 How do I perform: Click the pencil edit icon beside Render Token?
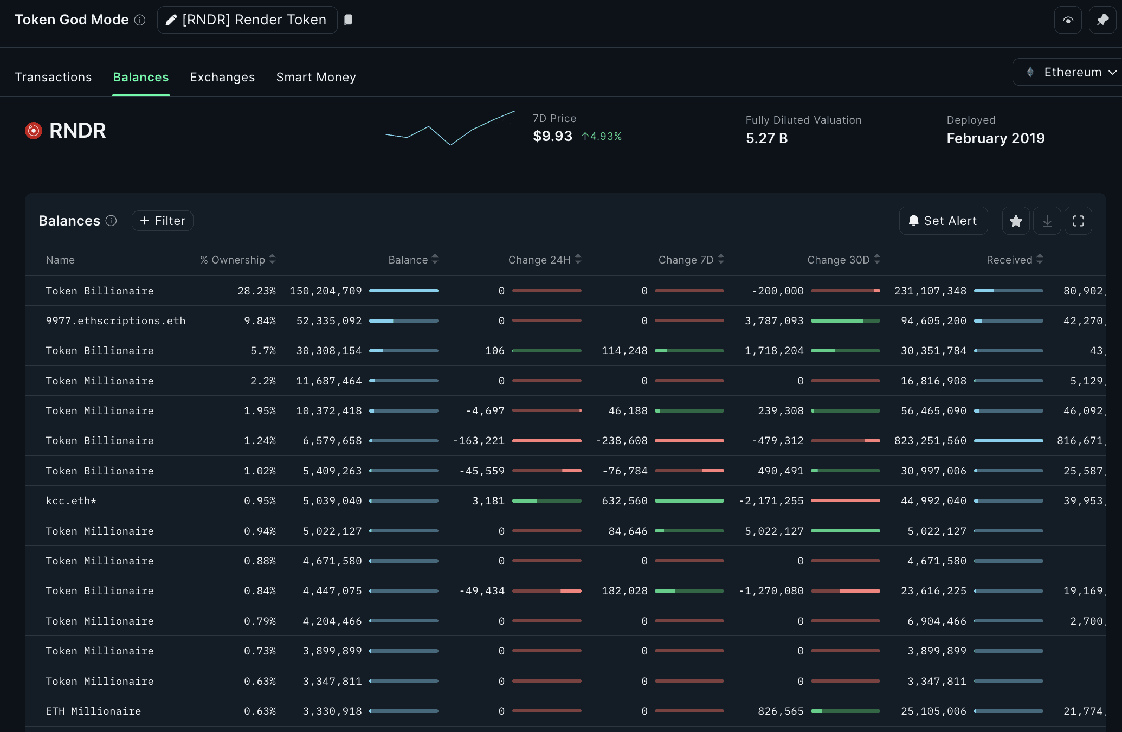point(171,20)
